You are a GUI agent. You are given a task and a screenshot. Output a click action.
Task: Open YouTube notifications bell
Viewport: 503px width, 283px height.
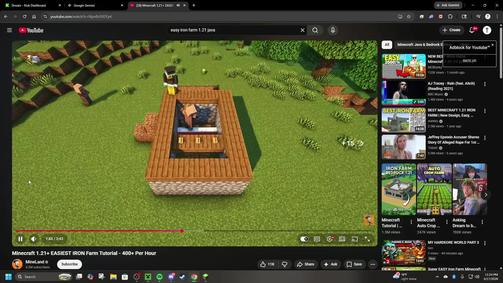point(472,30)
